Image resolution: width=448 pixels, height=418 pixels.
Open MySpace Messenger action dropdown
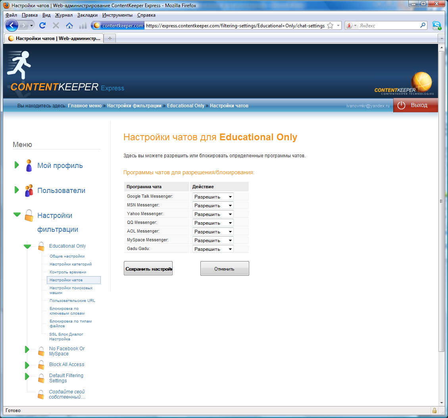pos(213,240)
